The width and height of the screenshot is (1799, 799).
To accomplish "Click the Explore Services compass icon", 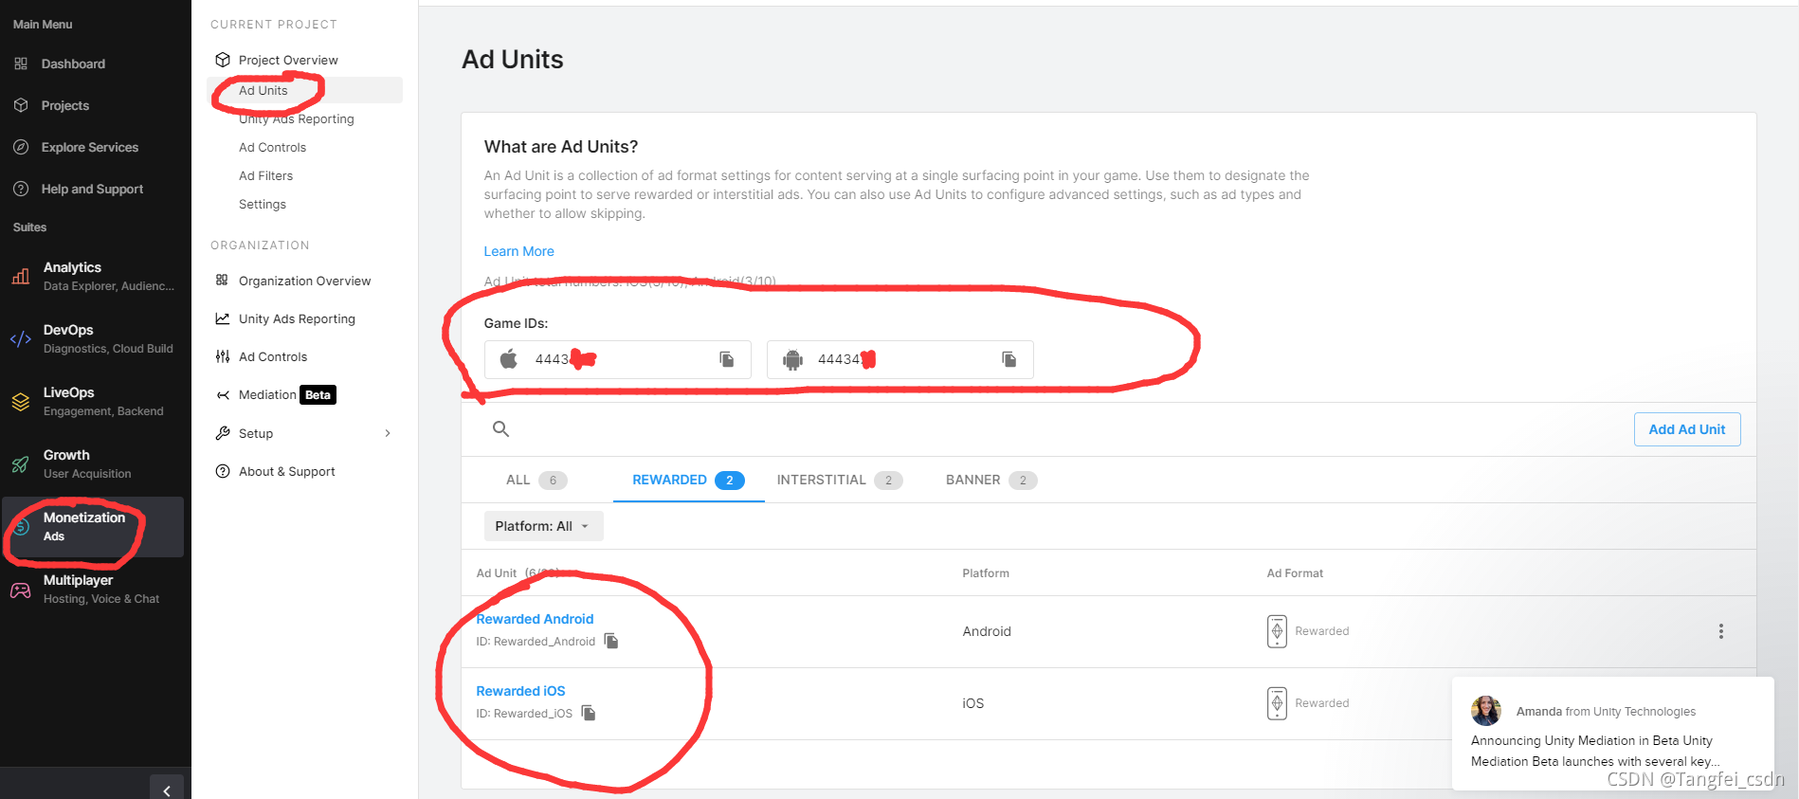I will pyautogui.click(x=21, y=147).
